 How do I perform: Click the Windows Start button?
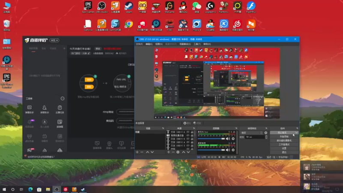pos(4,189)
